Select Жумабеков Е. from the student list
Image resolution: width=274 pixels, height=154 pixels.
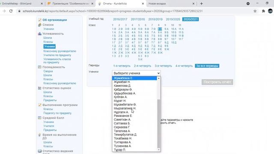[x=134, y=78]
